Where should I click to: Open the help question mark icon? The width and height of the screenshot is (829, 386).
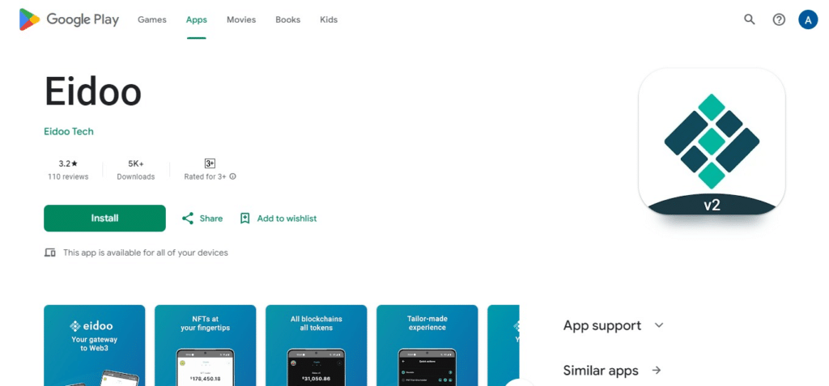pos(779,19)
